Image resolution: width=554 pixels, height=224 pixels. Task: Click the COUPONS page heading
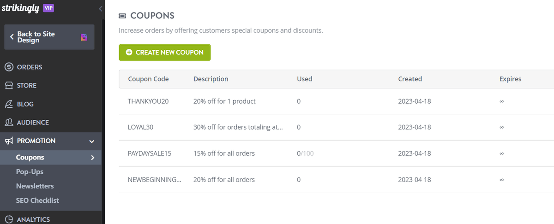coord(152,16)
